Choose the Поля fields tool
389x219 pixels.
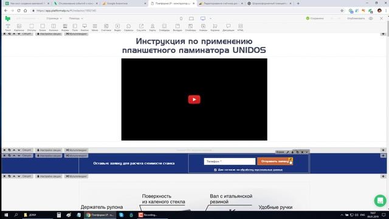(75, 27)
